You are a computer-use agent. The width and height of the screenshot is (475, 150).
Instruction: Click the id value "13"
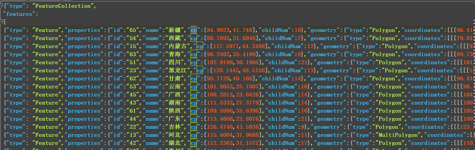pyautogui.click(x=132, y=135)
